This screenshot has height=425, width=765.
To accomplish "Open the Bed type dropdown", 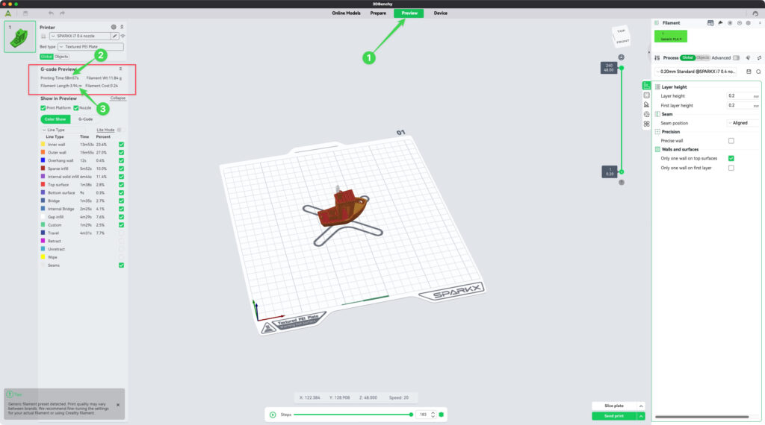I will click(x=90, y=46).
